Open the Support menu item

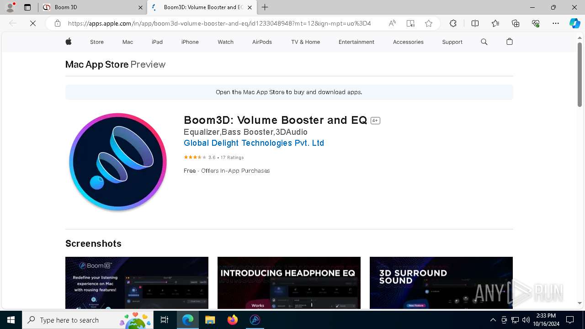point(452,42)
